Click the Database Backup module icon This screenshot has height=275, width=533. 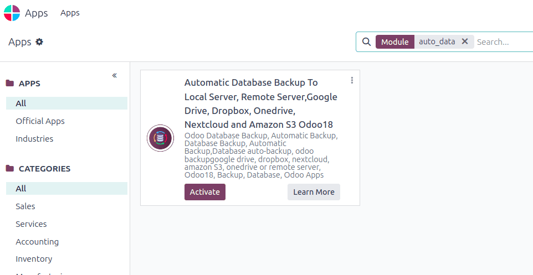pos(161,138)
